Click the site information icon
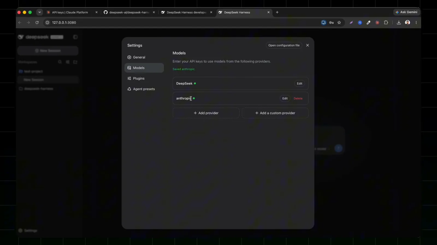This screenshot has width=437, height=245. pyautogui.click(x=47, y=23)
